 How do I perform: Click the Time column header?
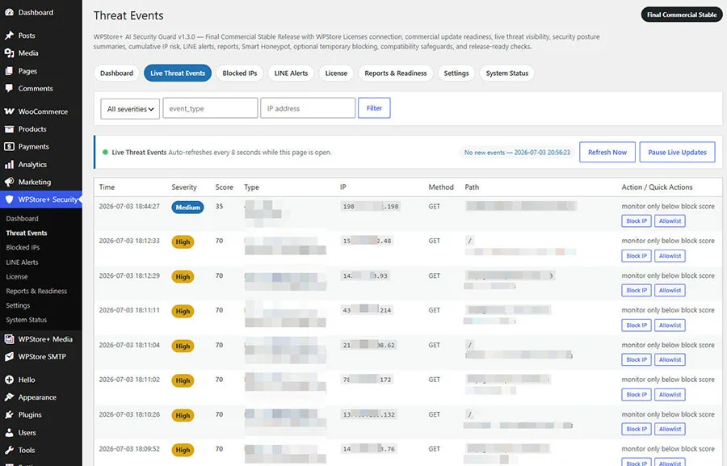[x=107, y=187]
